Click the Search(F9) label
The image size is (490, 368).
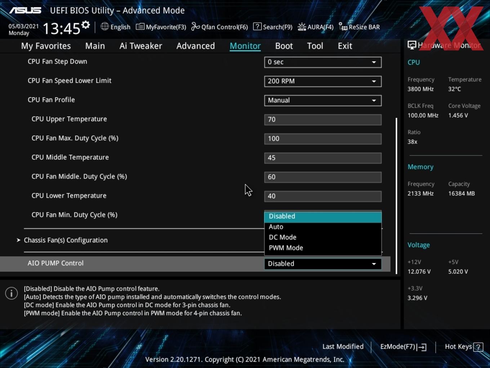tap(277, 27)
